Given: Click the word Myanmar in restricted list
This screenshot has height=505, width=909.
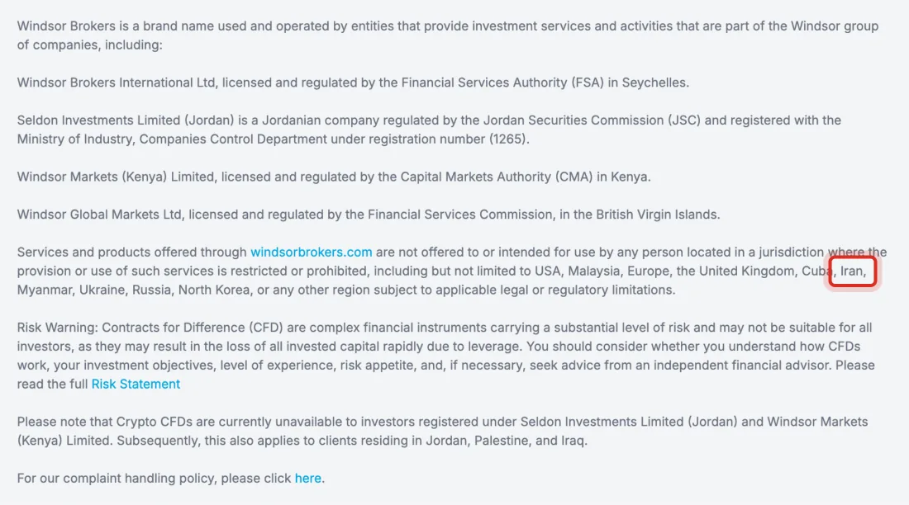Looking at the screenshot, I should [44, 290].
